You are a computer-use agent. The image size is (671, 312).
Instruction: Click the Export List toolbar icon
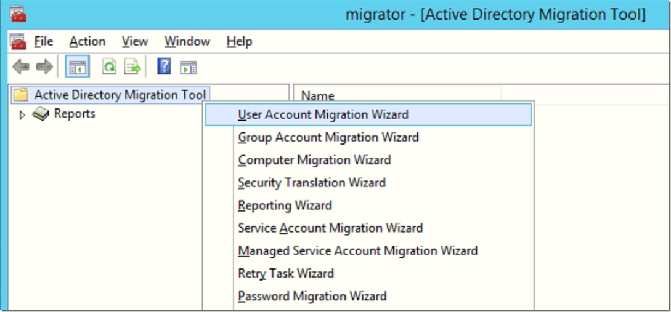(x=132, y=67)
